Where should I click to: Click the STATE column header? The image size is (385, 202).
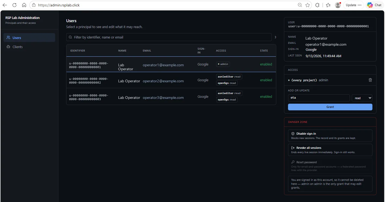coord(264,51)
